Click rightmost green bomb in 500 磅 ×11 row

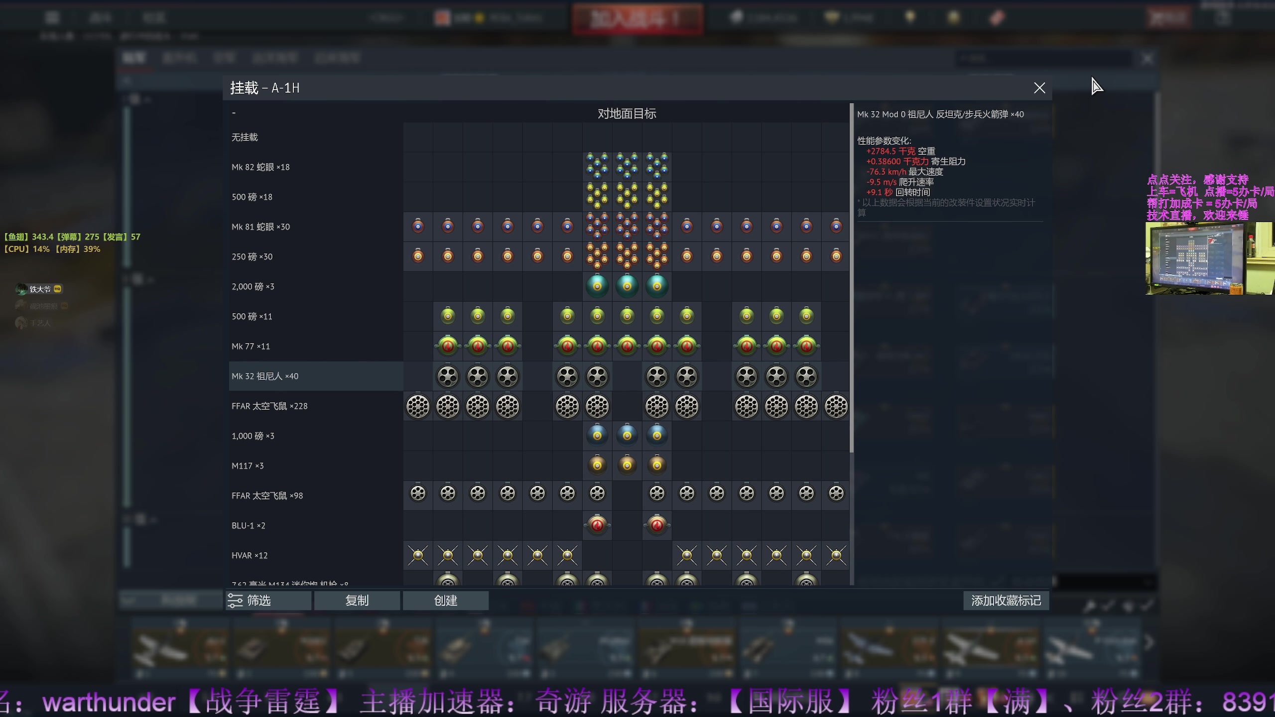pyautogui.click(x=806, y=316)
